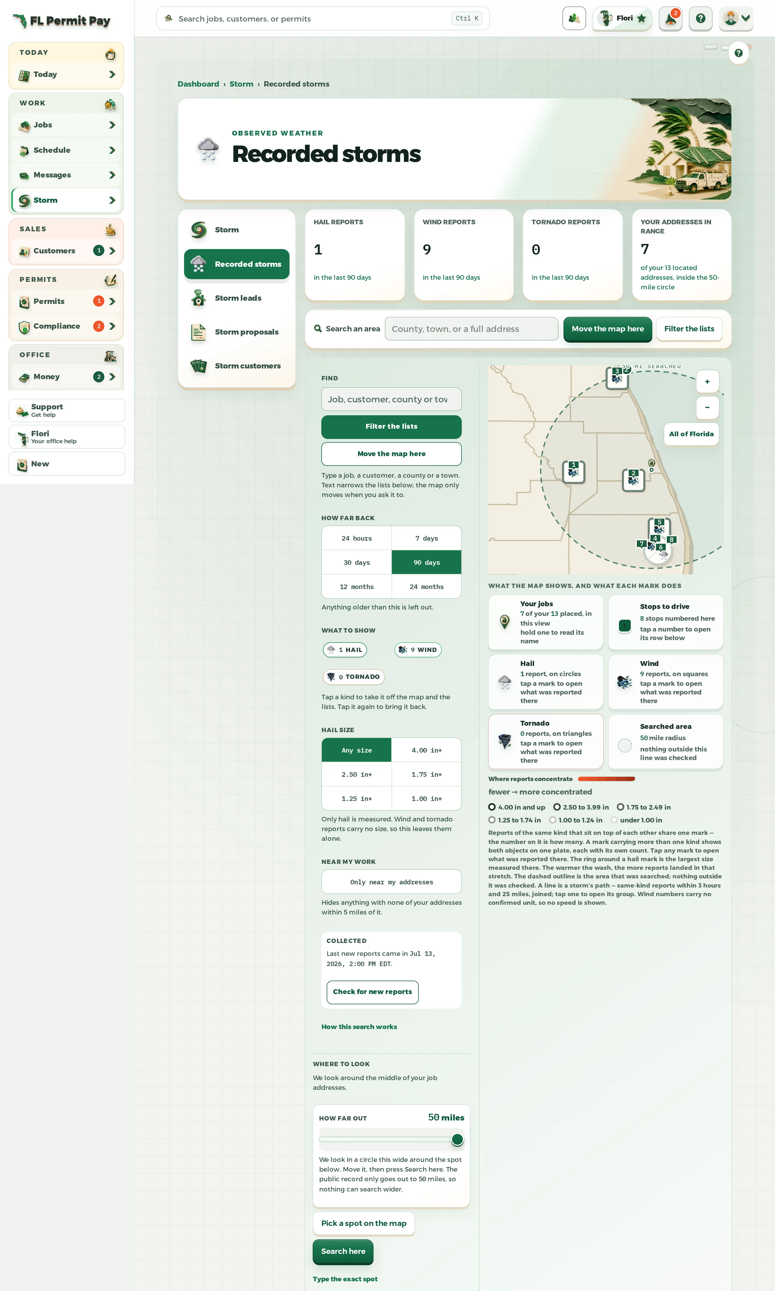This screenshot has width=775, height=1291.
Task: Expand the Compliance item chevron
Action: tap(112, 327)
